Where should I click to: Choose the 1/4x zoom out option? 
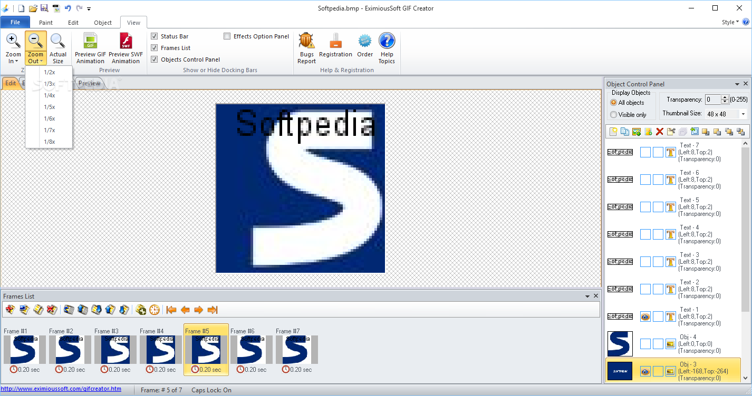pos(50,95)
